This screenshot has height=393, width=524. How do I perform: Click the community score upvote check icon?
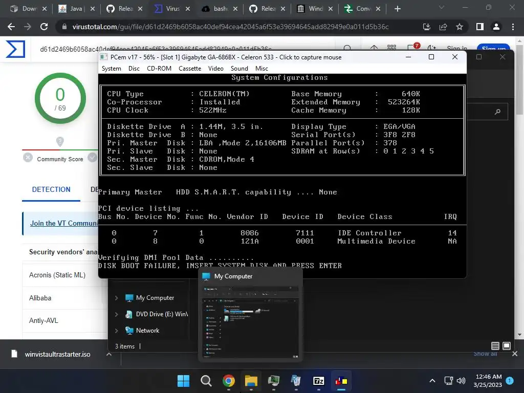pyautogui.click(x=92, y=157)
